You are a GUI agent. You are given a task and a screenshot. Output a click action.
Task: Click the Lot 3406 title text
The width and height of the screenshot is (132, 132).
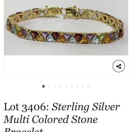click(27, 107)
